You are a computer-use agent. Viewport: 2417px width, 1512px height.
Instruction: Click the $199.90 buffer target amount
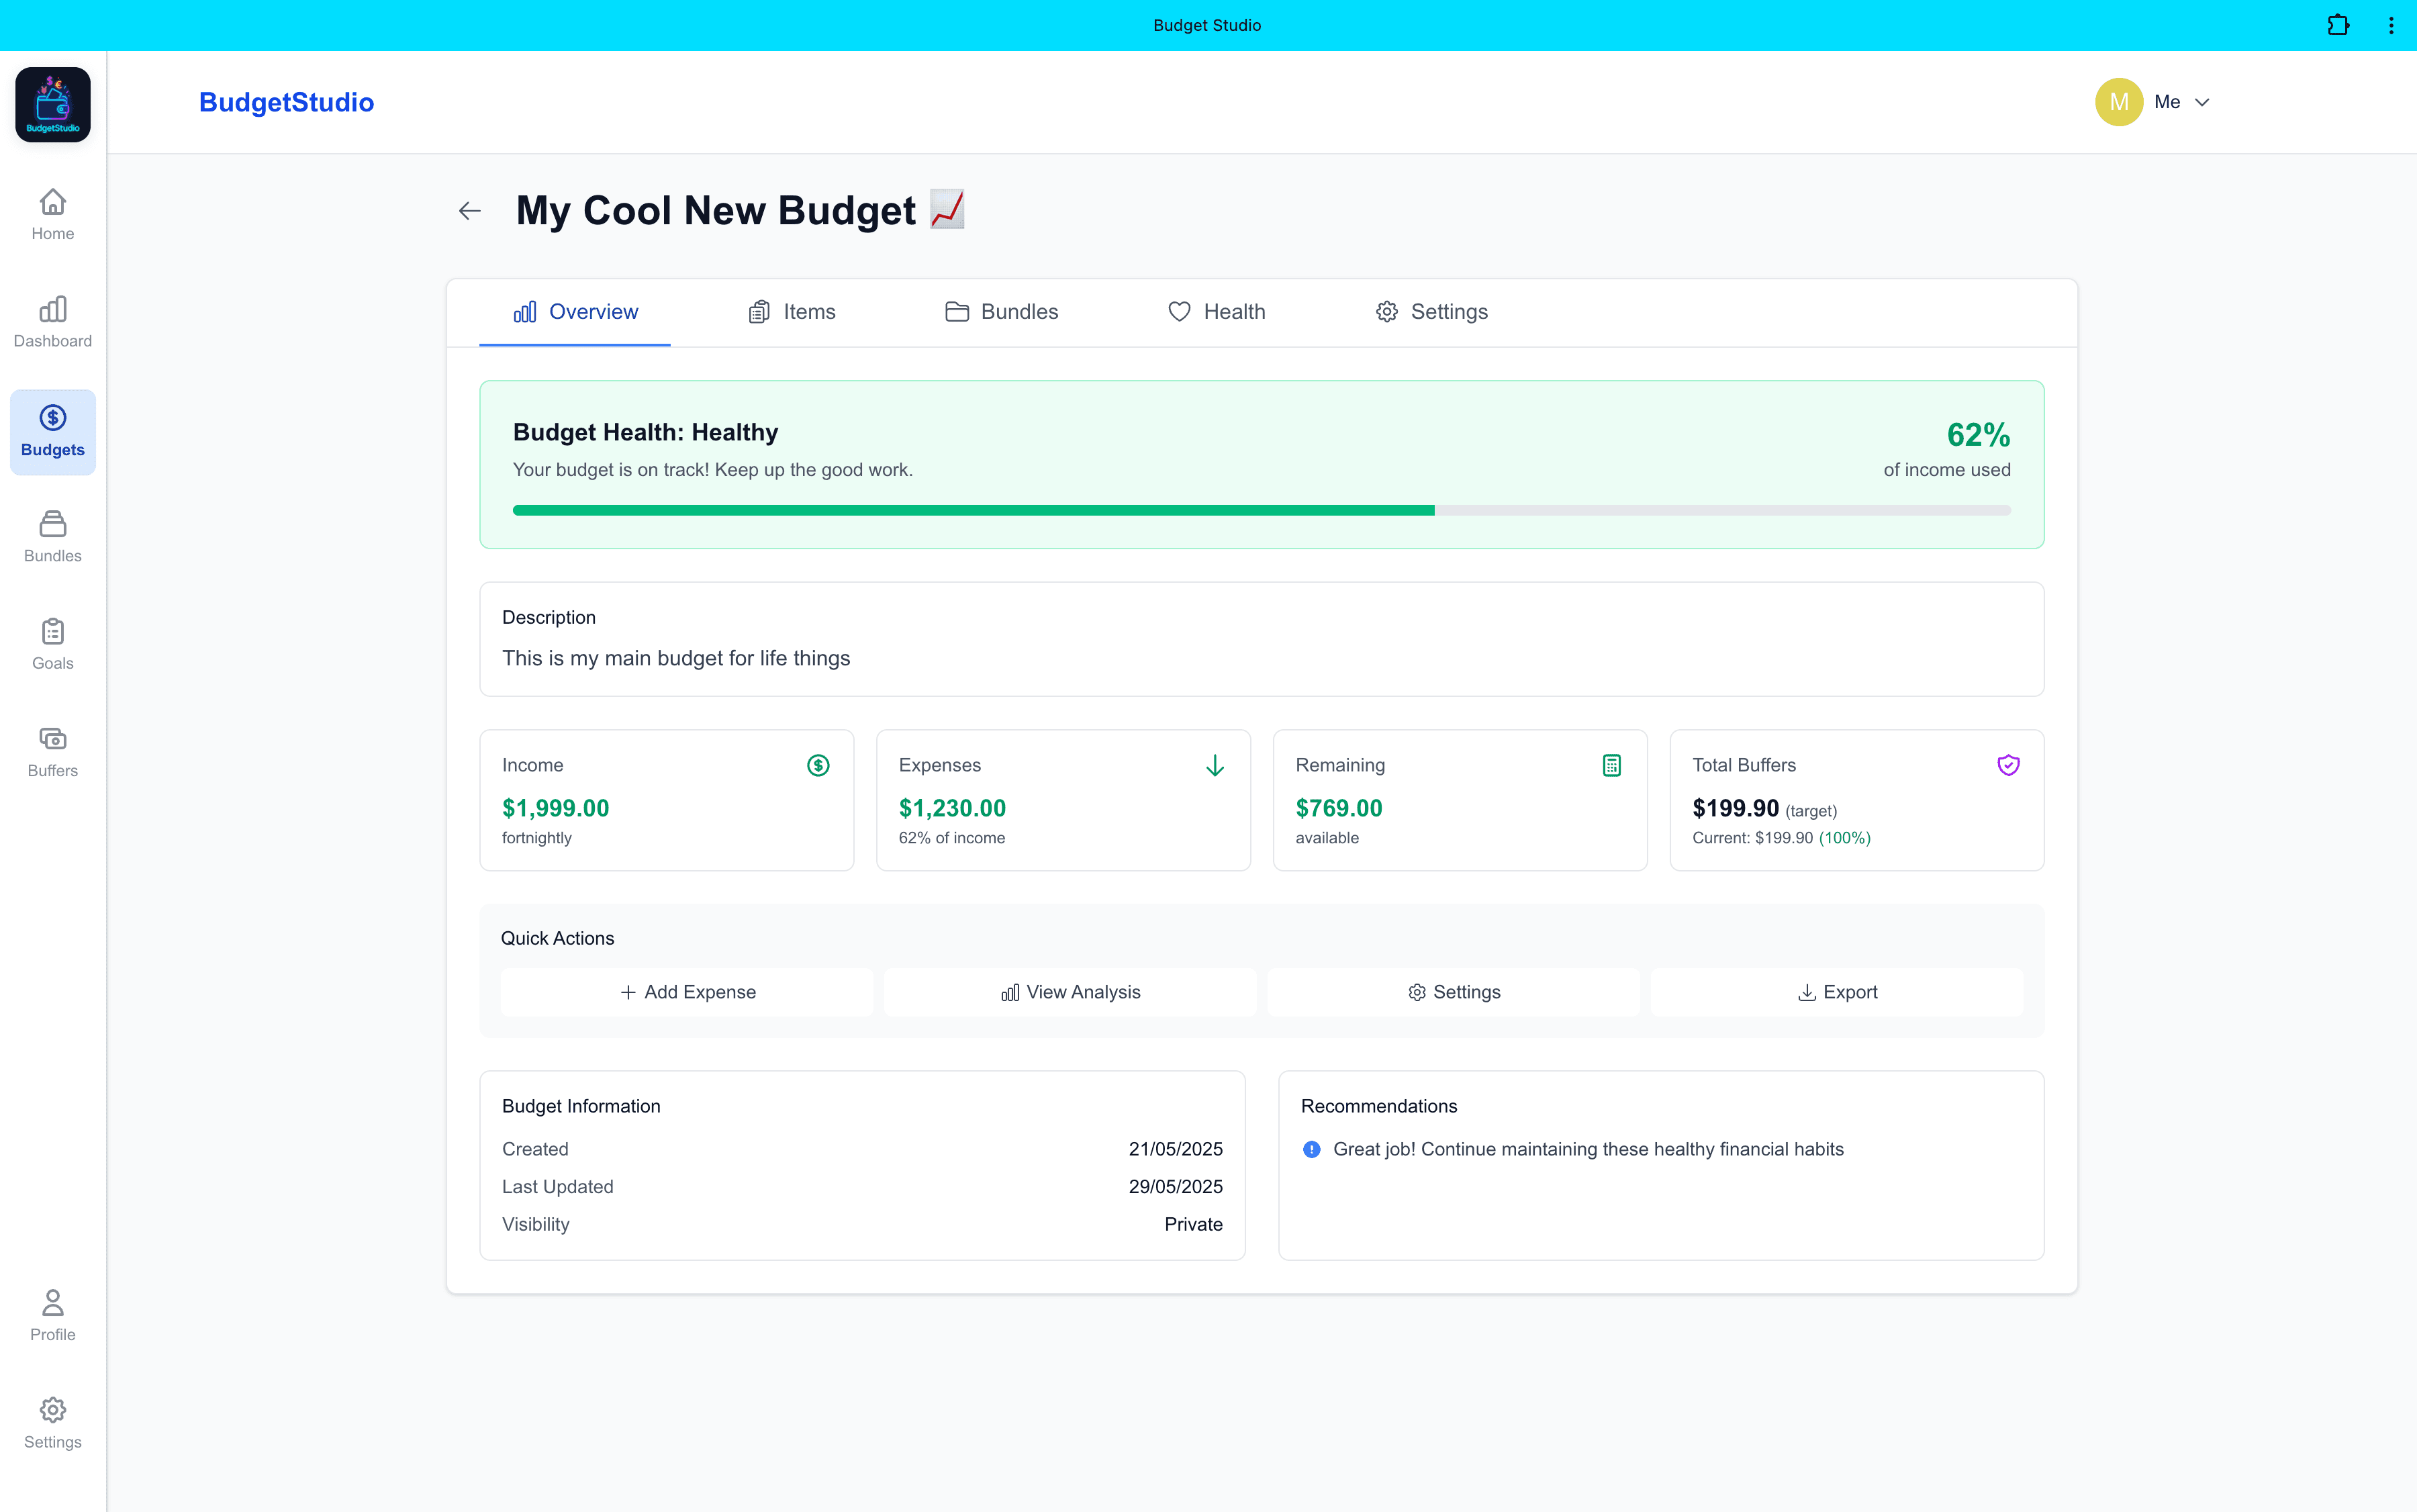tap(1736, 808)
